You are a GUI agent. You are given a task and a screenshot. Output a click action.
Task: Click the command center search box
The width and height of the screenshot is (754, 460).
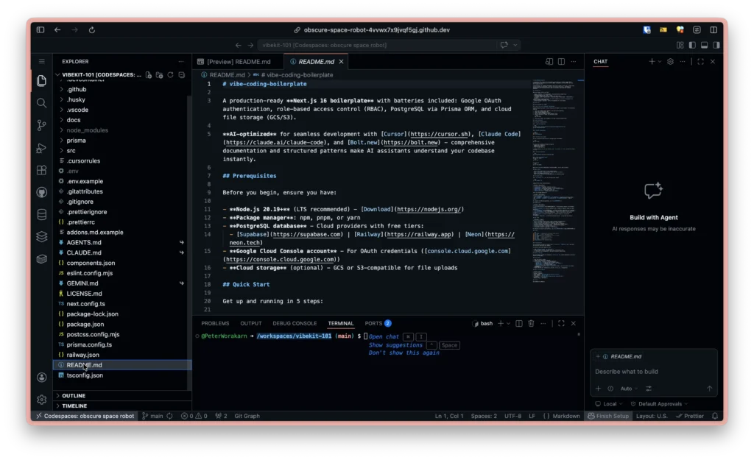coord(378,45)
